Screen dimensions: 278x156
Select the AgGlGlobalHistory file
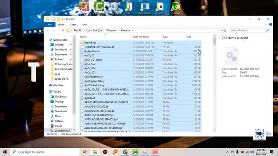coord(94,85)
